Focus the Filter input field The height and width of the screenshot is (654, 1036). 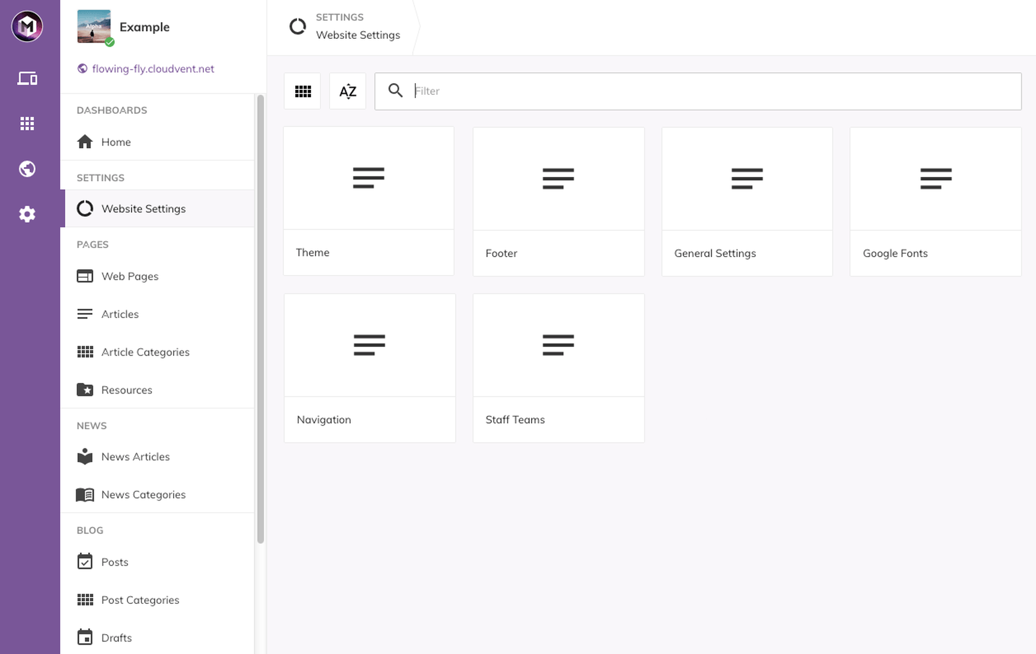(x=701, y=91)
